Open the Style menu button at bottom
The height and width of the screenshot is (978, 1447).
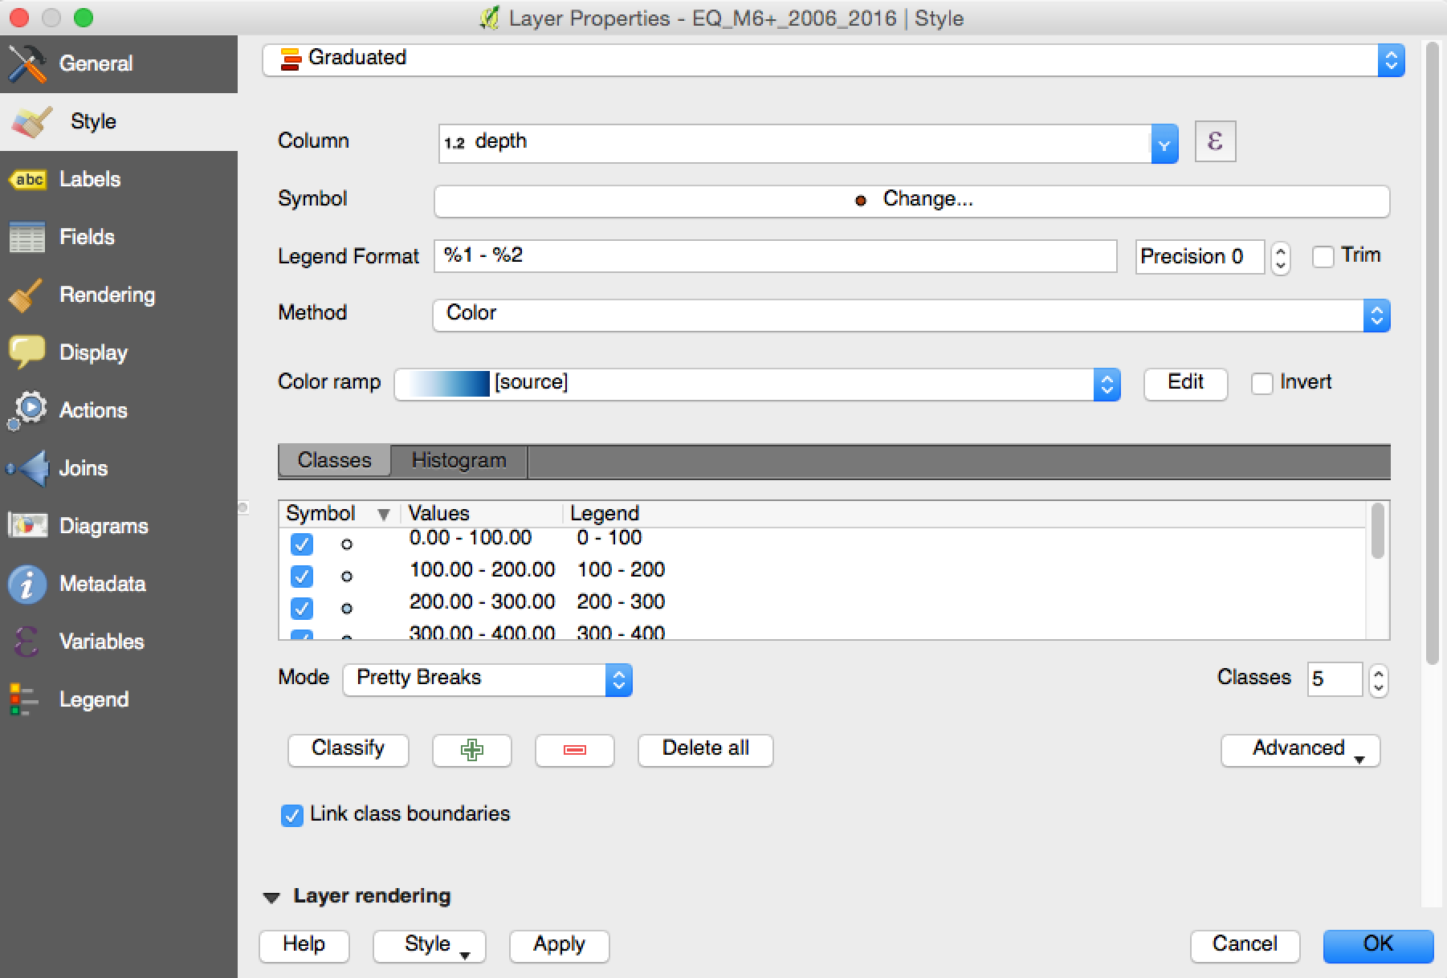[x=429, y=946]
